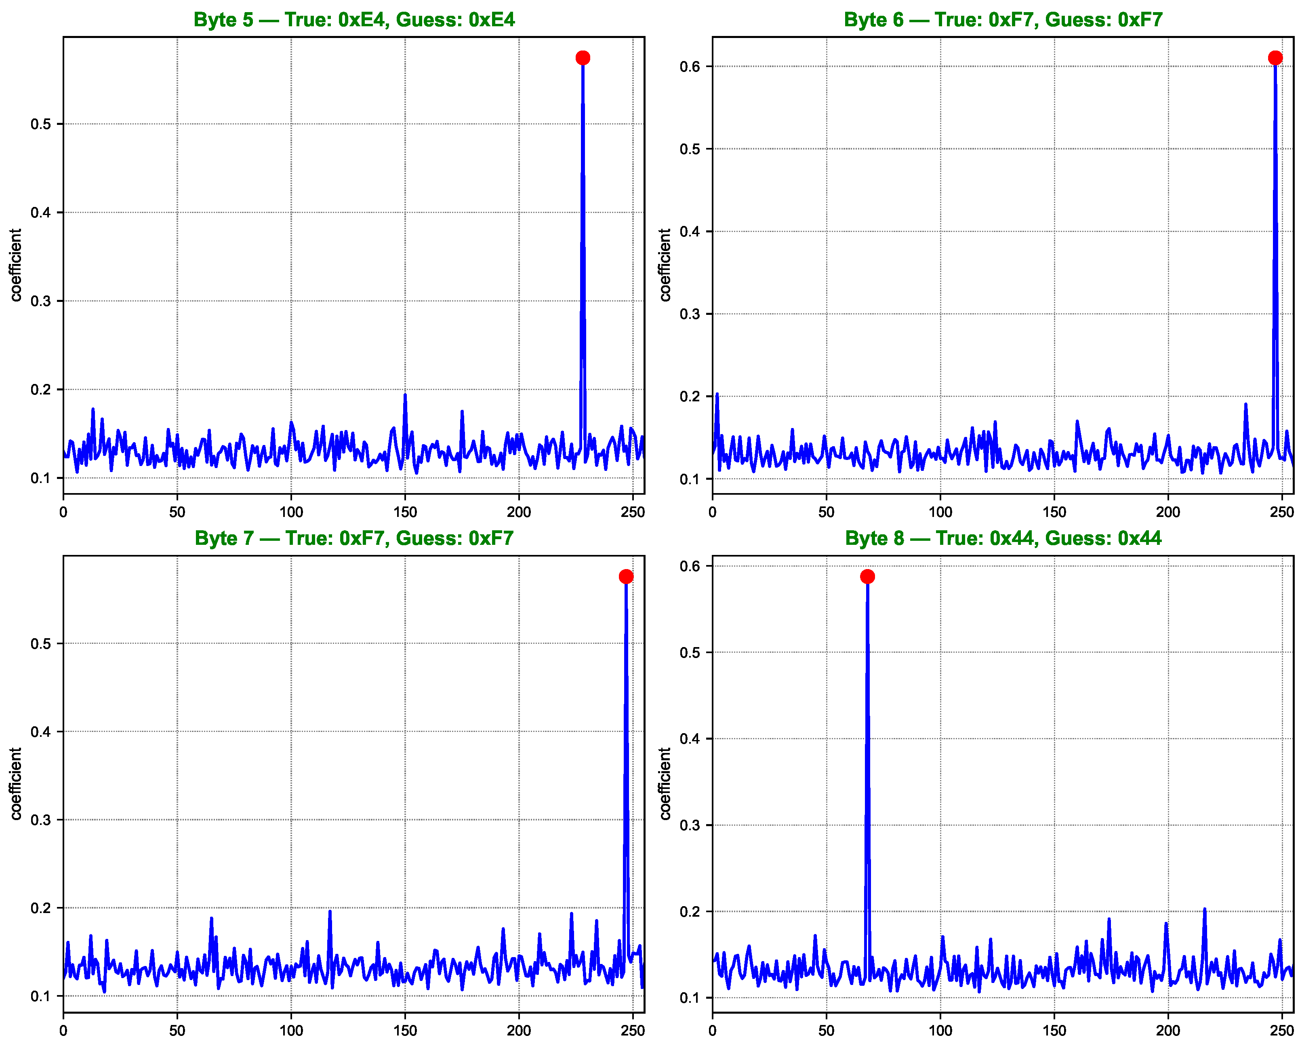The height and width of the screenshot is (1046, 1300).
Task: Click the 50 x-tick label under Byte 8 plot
Action: click(x=827, y=1031)
